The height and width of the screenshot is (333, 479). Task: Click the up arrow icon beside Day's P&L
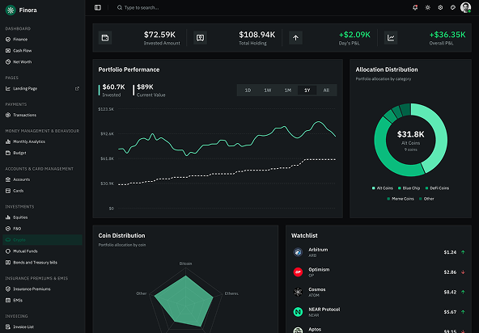click(295, 38)
